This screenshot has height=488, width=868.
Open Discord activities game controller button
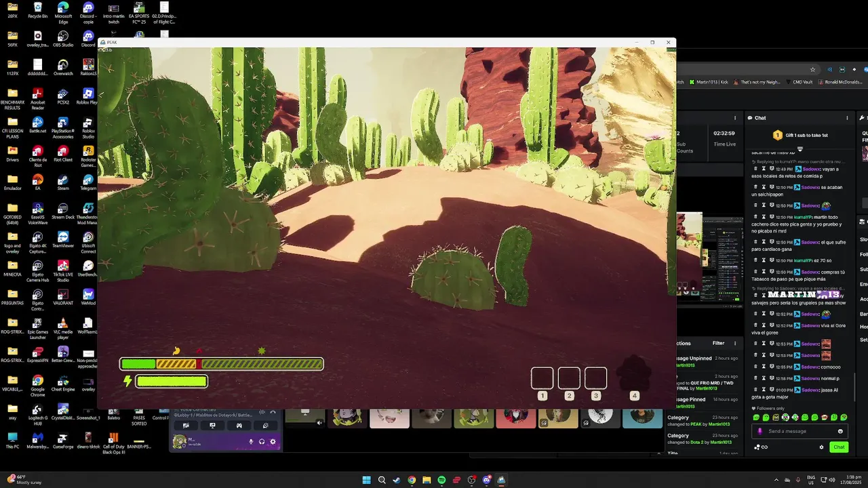point(239,426)
